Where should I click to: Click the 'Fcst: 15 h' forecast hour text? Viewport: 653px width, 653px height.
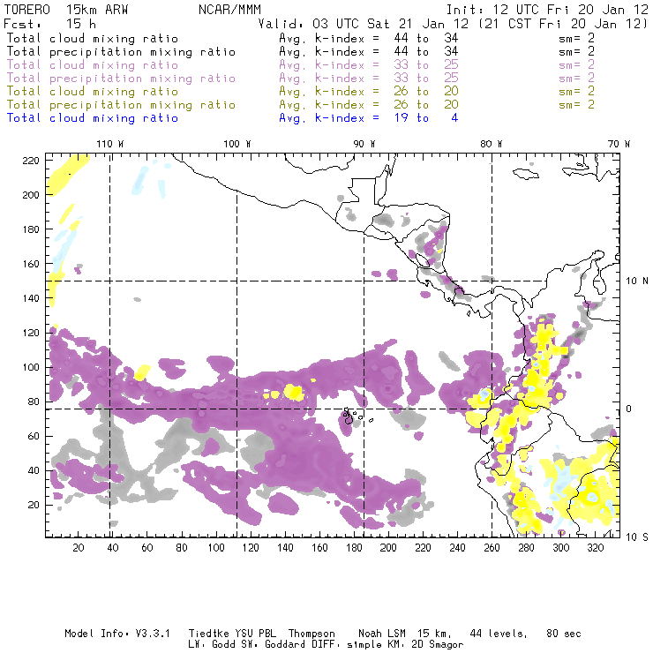tap(50, 24)
